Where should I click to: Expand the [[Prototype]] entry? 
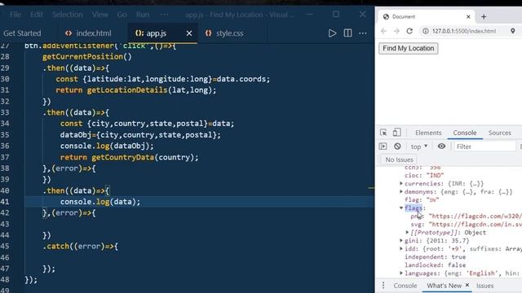pos(407,233)
